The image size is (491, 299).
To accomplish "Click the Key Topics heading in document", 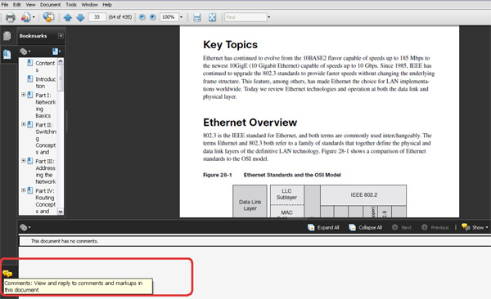I will (x=231, y=45).
